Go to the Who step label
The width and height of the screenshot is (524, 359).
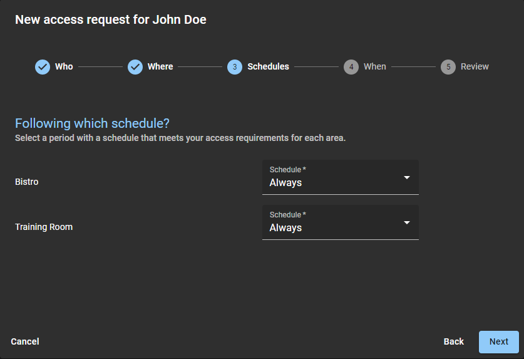tap(64, 66)
